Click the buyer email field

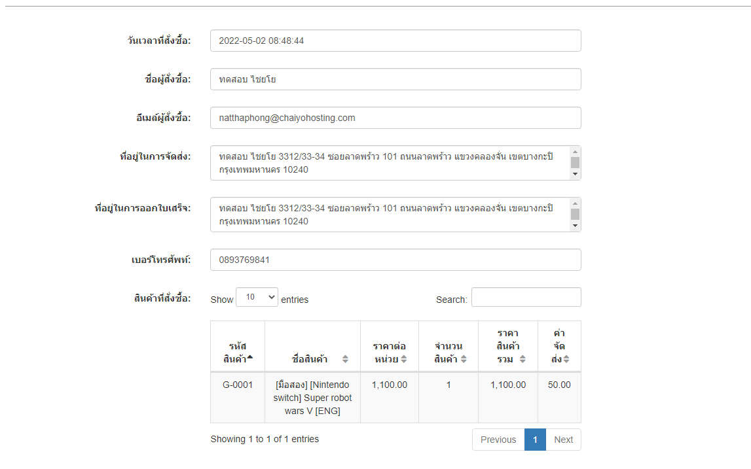point(395,118)
